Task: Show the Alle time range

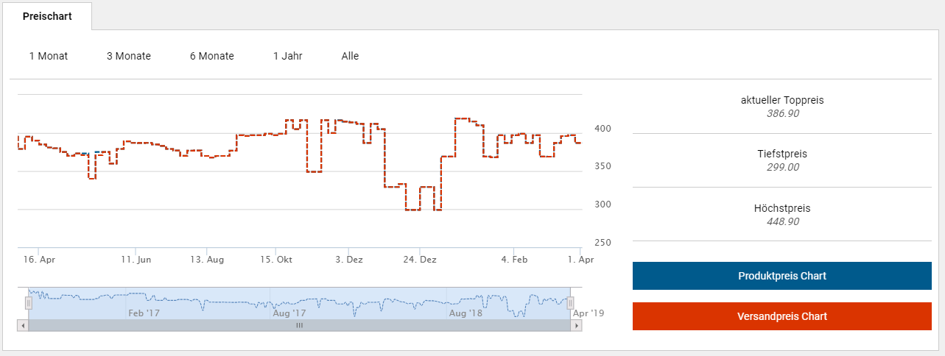Action: [351, 56]
